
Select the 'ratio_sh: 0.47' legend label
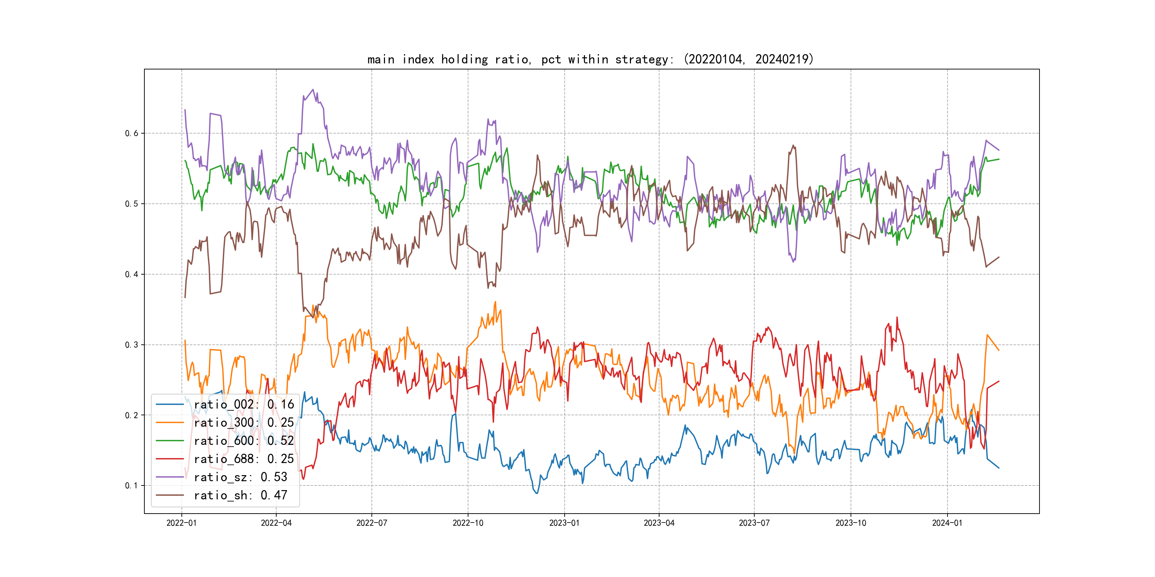(240, 495)
